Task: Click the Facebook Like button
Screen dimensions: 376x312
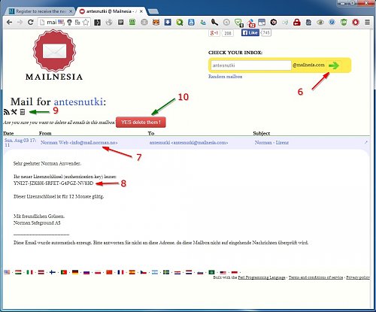Action: pos(250,32)
